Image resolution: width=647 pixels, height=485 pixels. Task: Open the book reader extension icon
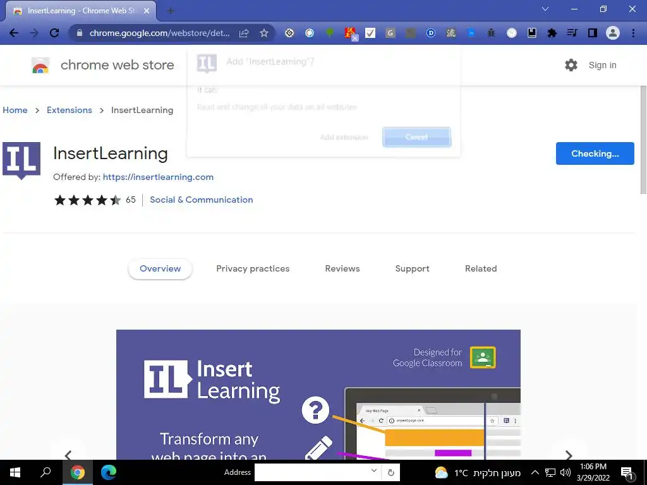coord(532,33)
